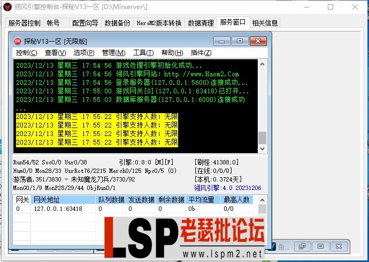Screen dimensions: 369x262
Task: Click the Run54/52 Soc0/0 Usr0/38 status line
Action: (x=50, y=162)
